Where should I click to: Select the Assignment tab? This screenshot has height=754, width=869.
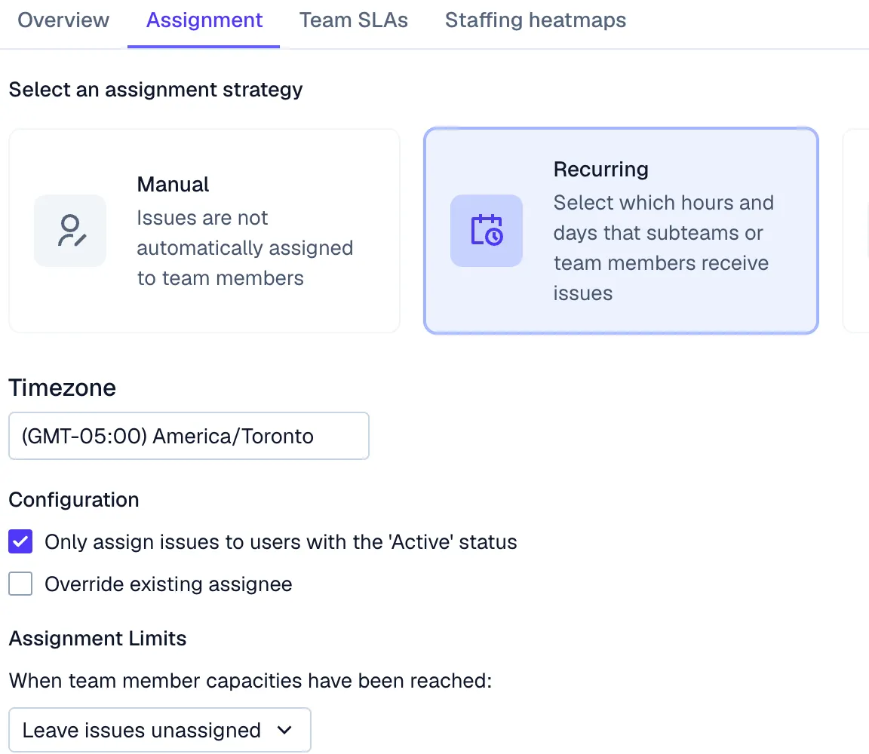tap(204, 20)
